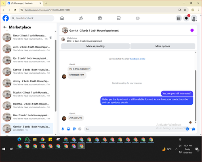
Task: Open the Friends icon
Action: (81, 18)
